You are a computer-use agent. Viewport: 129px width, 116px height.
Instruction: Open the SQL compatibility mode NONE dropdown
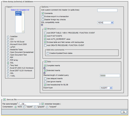pyautogui.click(x=106, y=22)
